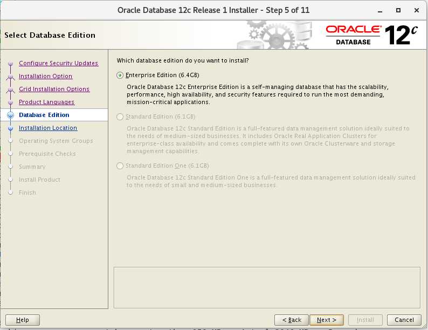Click the step marker beside Product Languages
The width and height of the screenshot is (428, 330).
(x=10, y=102)
